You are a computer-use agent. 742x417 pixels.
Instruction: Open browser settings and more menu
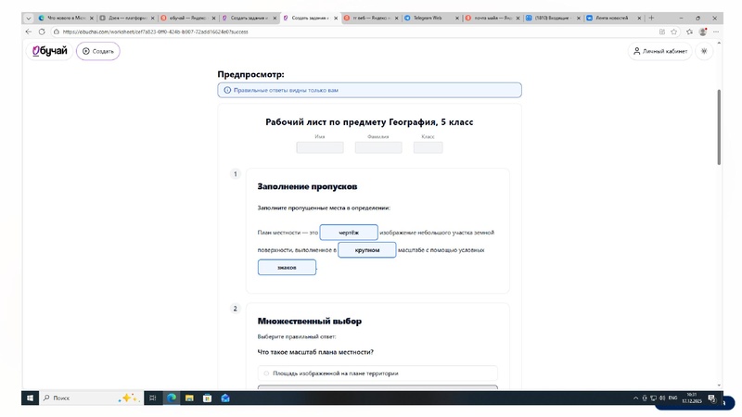[x=716, y=32]
